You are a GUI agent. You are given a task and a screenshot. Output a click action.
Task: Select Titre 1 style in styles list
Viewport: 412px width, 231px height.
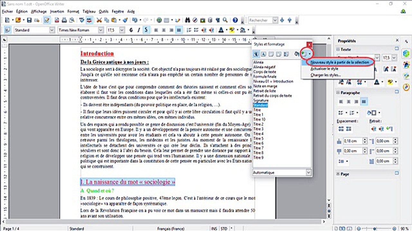tap(258, 115)
